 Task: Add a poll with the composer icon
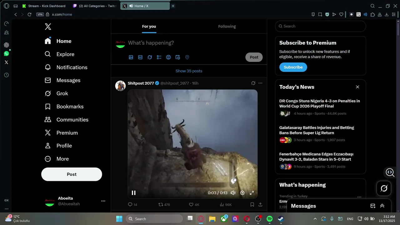click(x=159, y=57)
